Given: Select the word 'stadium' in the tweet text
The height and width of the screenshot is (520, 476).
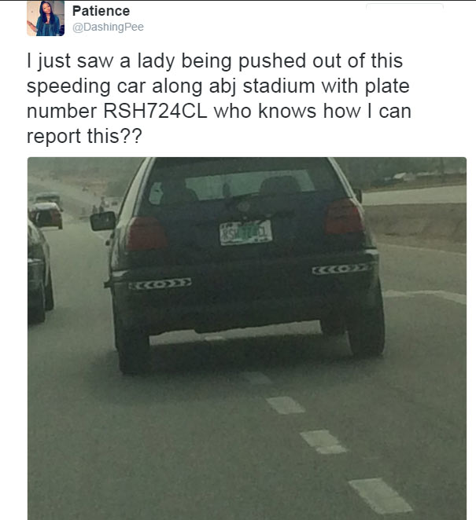Looking at the screenshot, I should [279, 86].
